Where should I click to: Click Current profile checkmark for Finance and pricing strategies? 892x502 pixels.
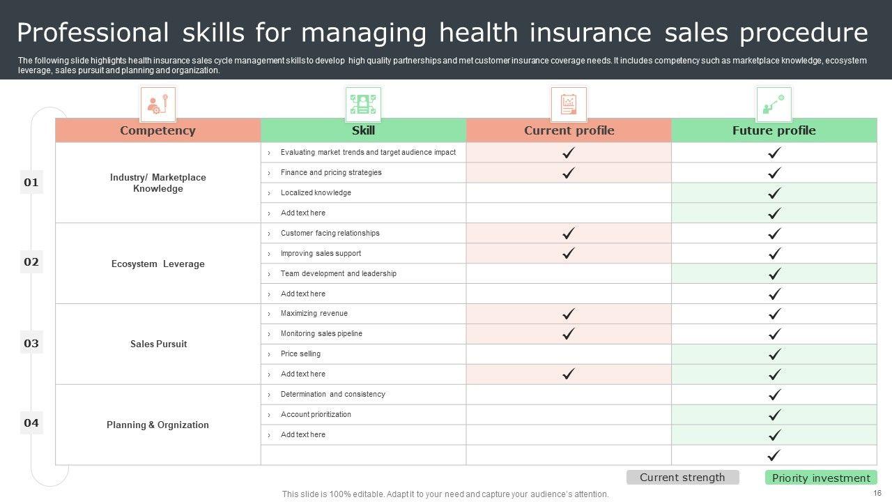click(569, 173)
